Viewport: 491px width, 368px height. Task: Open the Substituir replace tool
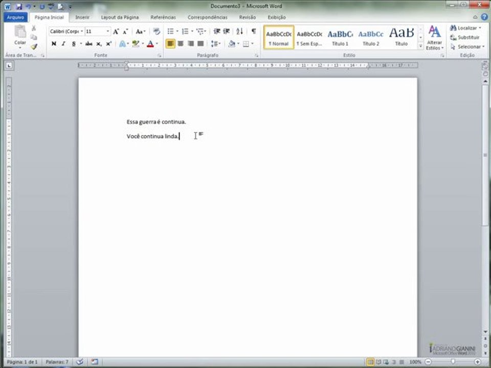(x=465, y=37)
